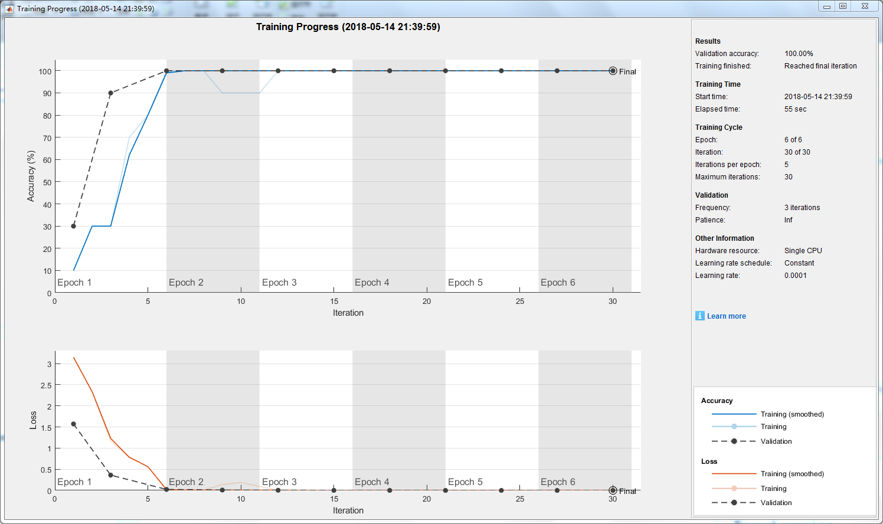Click the 100.00% validation accuracy value
The image size is (883, 524).
tap(799, 54)
